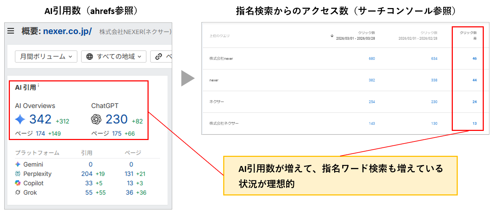Click AI Overviews citation count 342
Screen dimensions: 494x213
[x=40, y=120]
